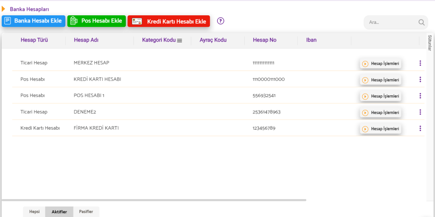Open three-dot menu for MERKEZ HESAP row
The width and height of the screenshot is (435, 217).
[x=420, y=63]
